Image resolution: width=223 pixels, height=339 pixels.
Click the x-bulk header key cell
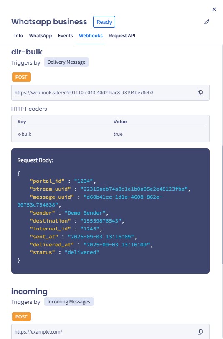(24, 134)
